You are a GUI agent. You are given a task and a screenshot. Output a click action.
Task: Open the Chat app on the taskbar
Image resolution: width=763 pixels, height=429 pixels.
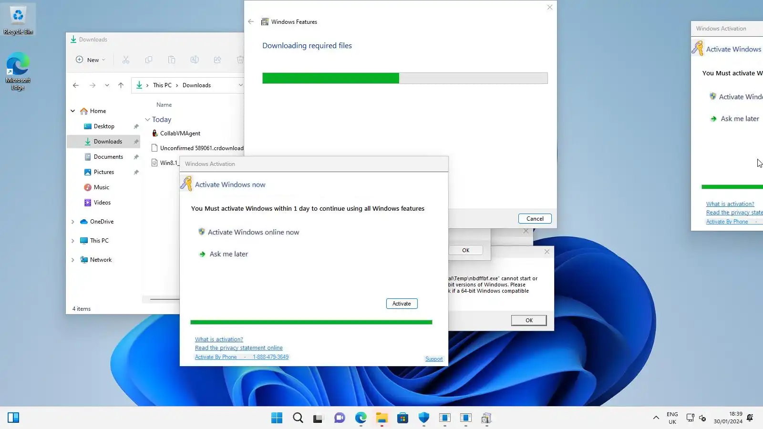340,418
